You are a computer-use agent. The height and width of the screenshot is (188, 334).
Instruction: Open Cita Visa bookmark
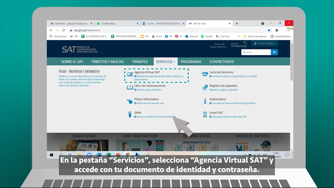tap(222, 36)
